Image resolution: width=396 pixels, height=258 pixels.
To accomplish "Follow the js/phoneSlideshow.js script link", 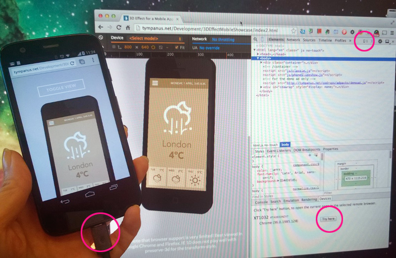I will click(x=304, y=75).
